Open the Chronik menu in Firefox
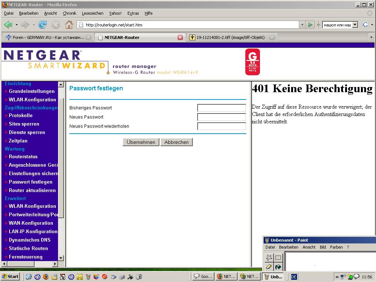The width and height of the screenshot is (376, 282). [x=69, y=14]
